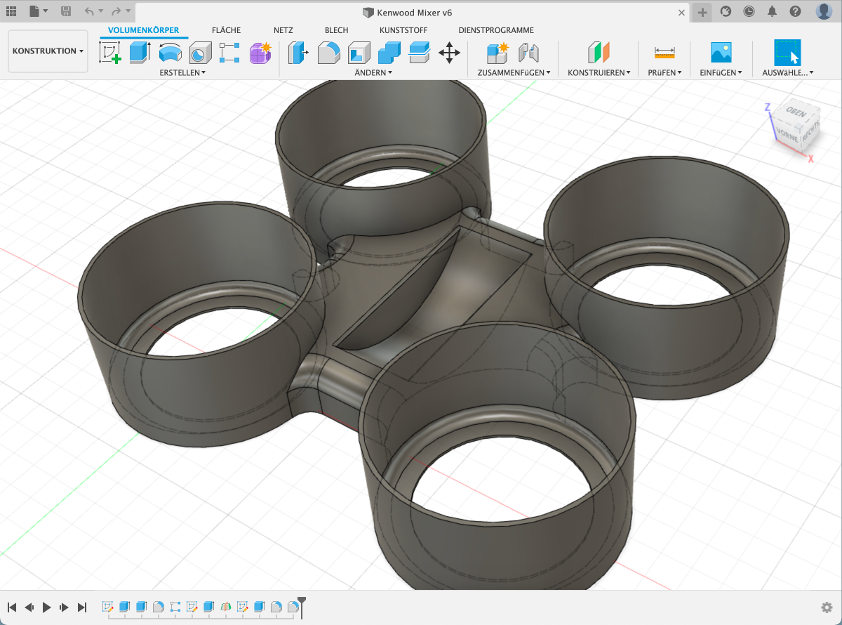Expand the ERSTELLEN menu dropdown
Screen dimensions: 842x625
182,72
